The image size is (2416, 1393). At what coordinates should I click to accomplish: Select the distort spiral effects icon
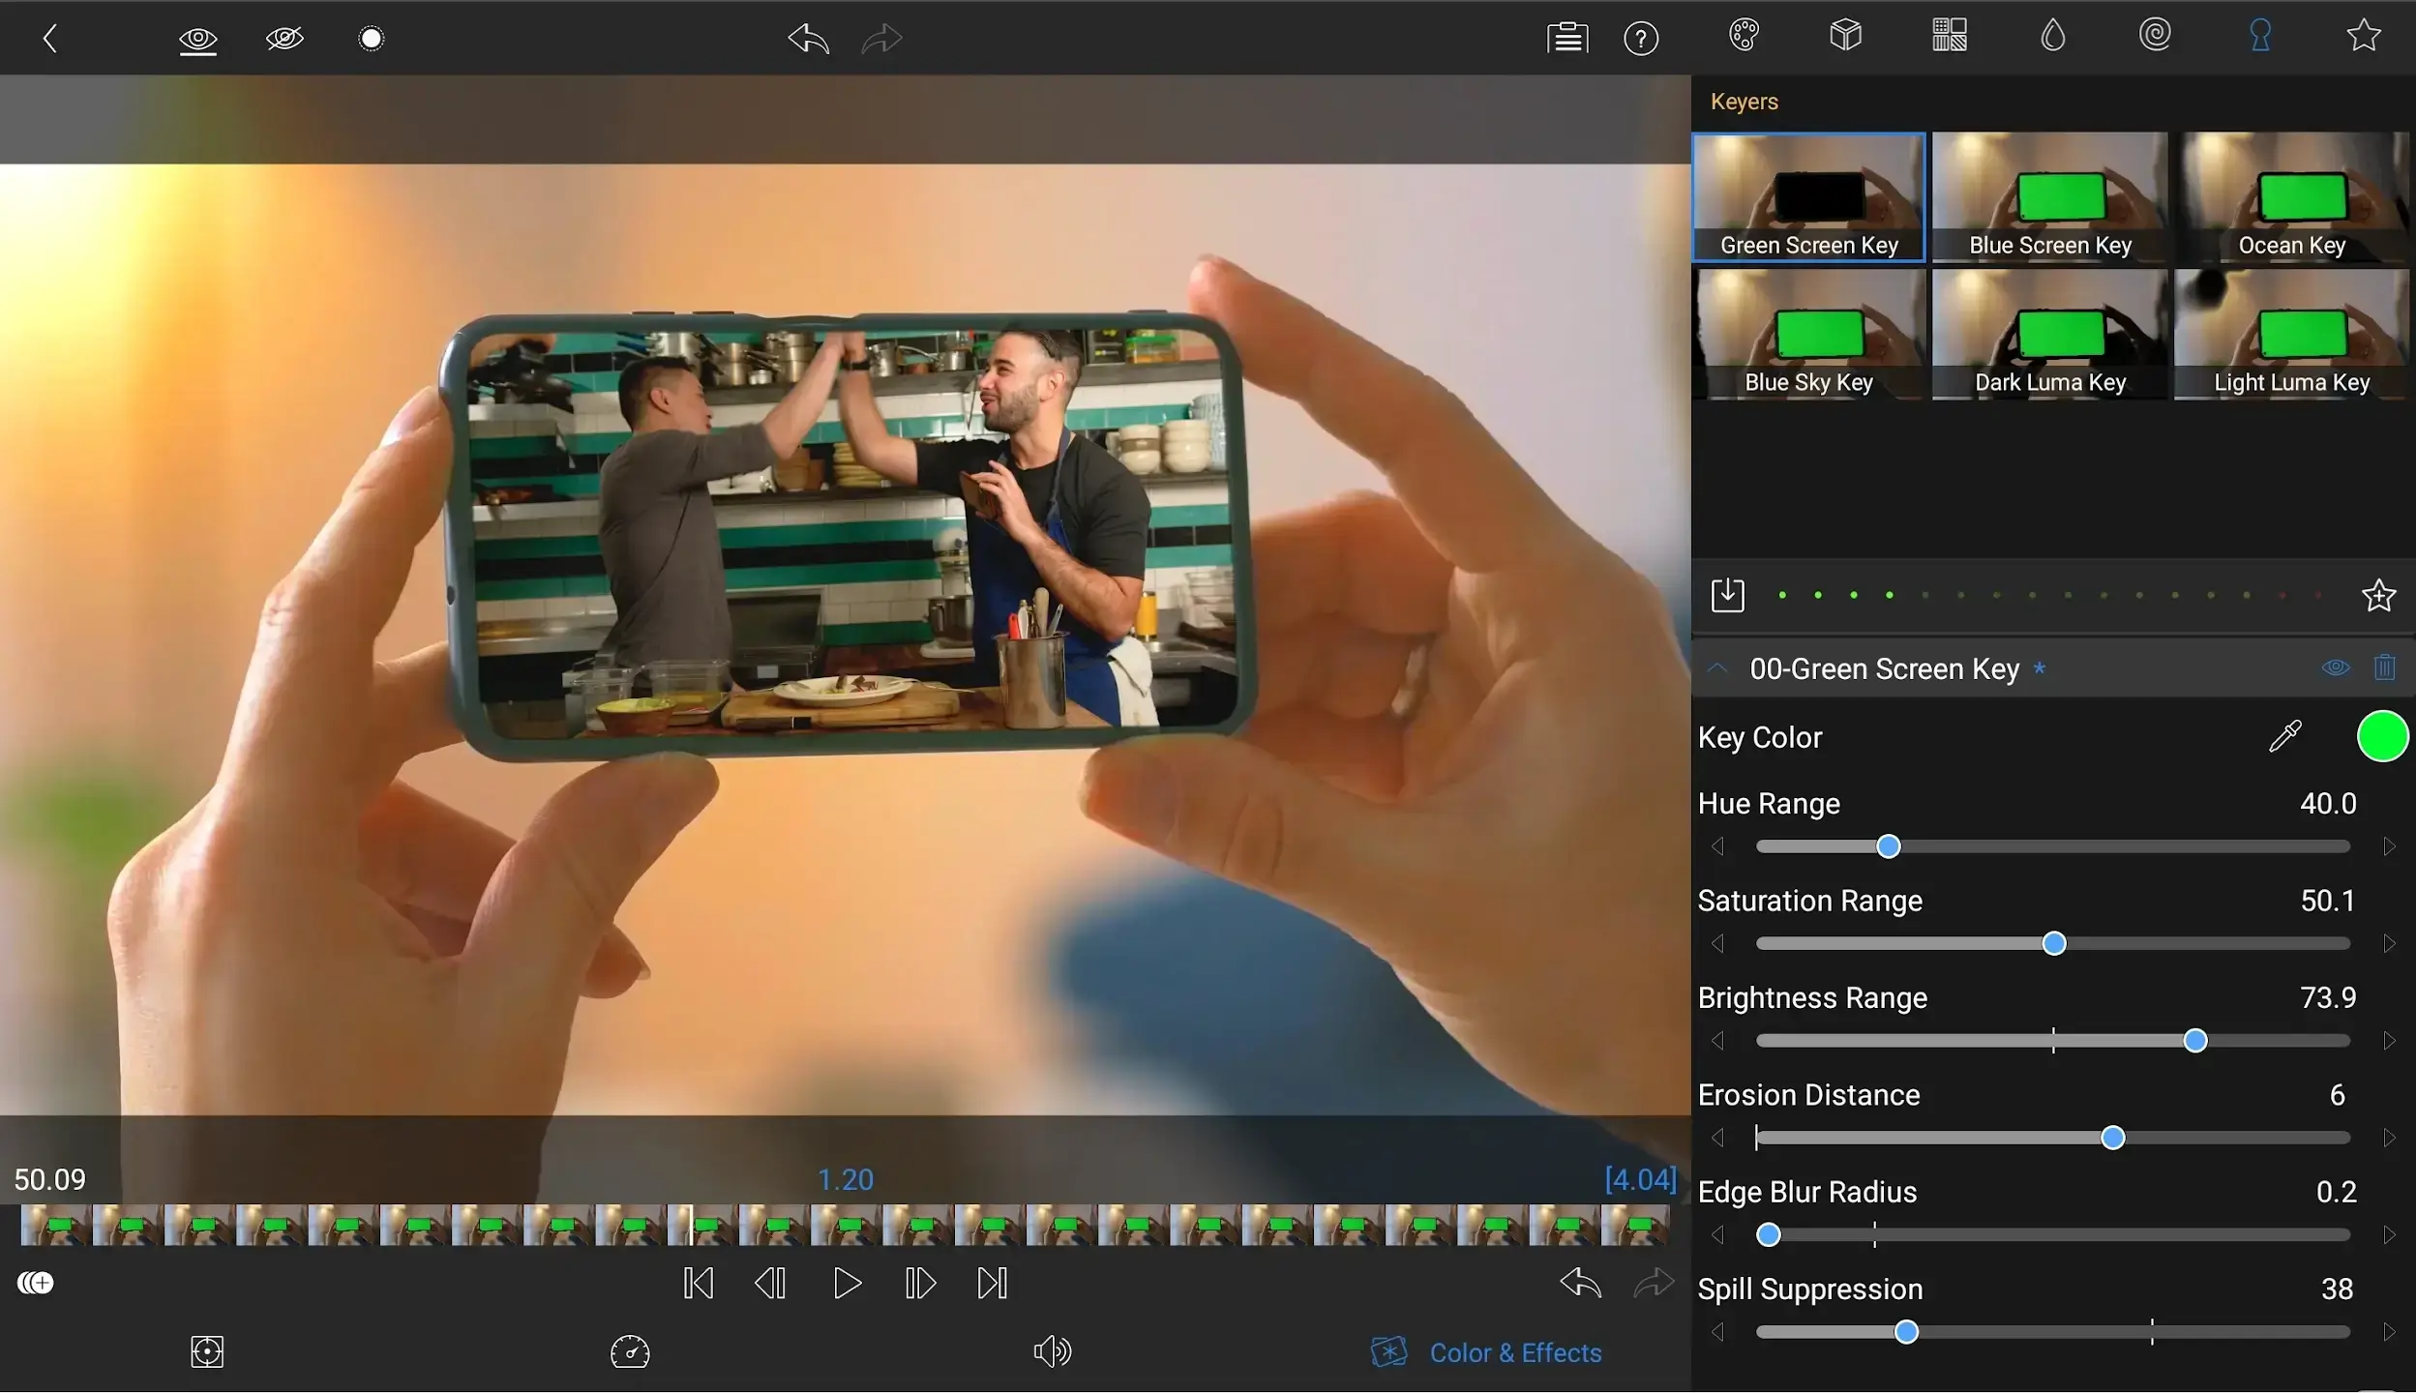coord(2157,36)
